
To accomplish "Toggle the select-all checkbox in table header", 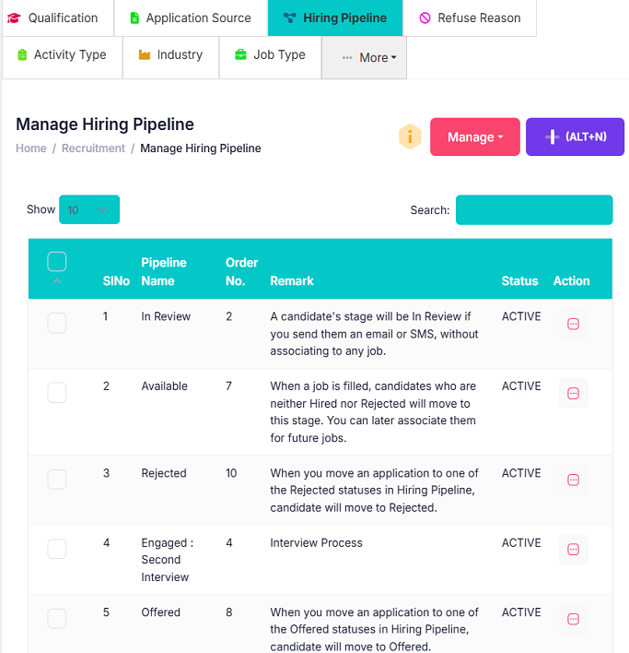I will (x=57, y=262).
